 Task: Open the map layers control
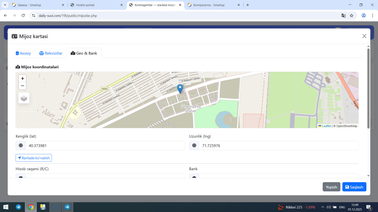[x=24, y=98]
